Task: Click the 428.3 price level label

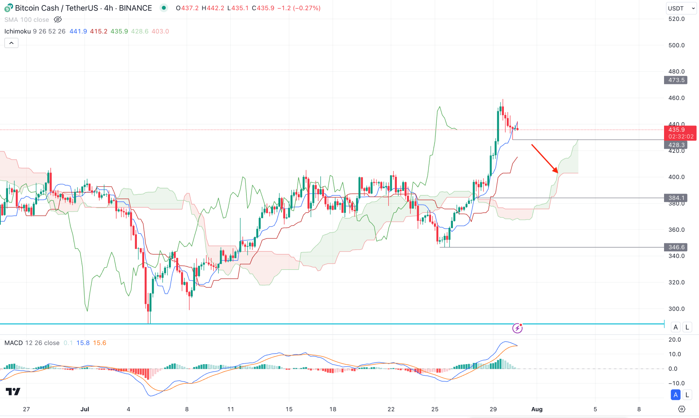Action: pyautogui.click(x=676, y=145)
